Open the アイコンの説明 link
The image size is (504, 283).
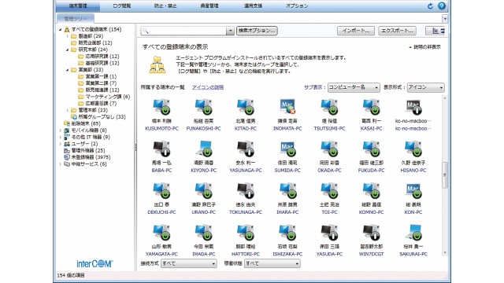208,87
